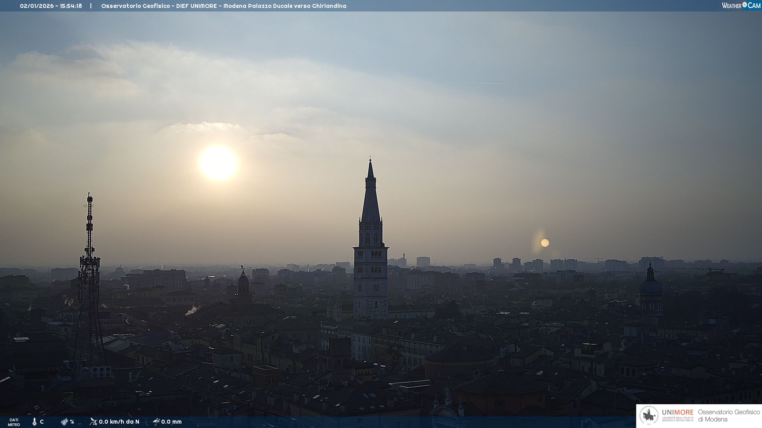The image size is (762, 428).
Task: Click the temperature C unit reading
Action: 42,422
